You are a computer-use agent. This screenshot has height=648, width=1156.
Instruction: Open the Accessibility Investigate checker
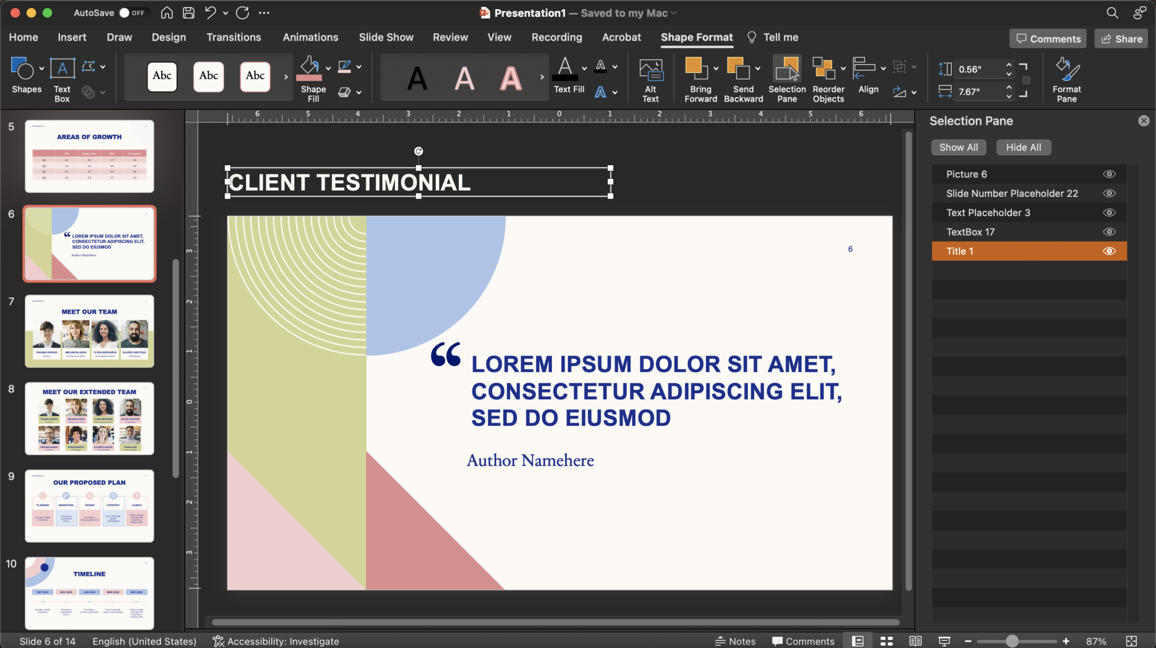click(275, 641)
